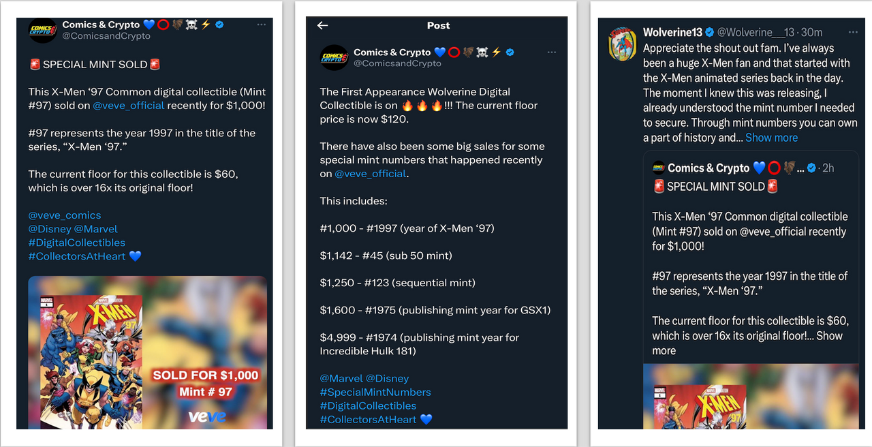
Task: Open the @veve_official mention in the left post
Action: click(x=129, y=106)
